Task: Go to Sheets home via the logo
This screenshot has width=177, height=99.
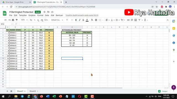Action: coord(5,13)
